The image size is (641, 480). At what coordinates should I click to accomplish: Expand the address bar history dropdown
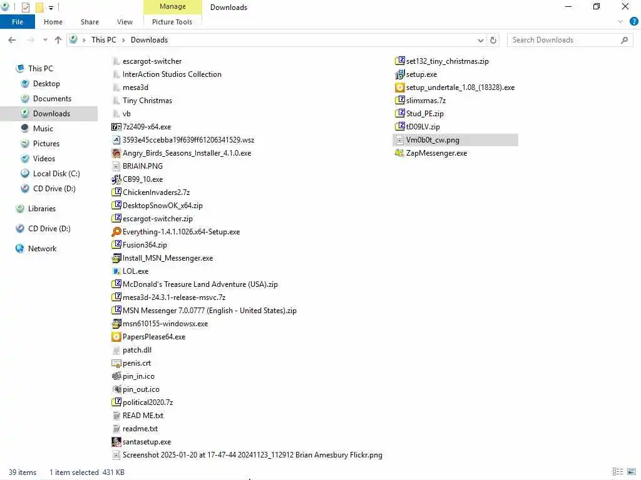tap(480, 40)
